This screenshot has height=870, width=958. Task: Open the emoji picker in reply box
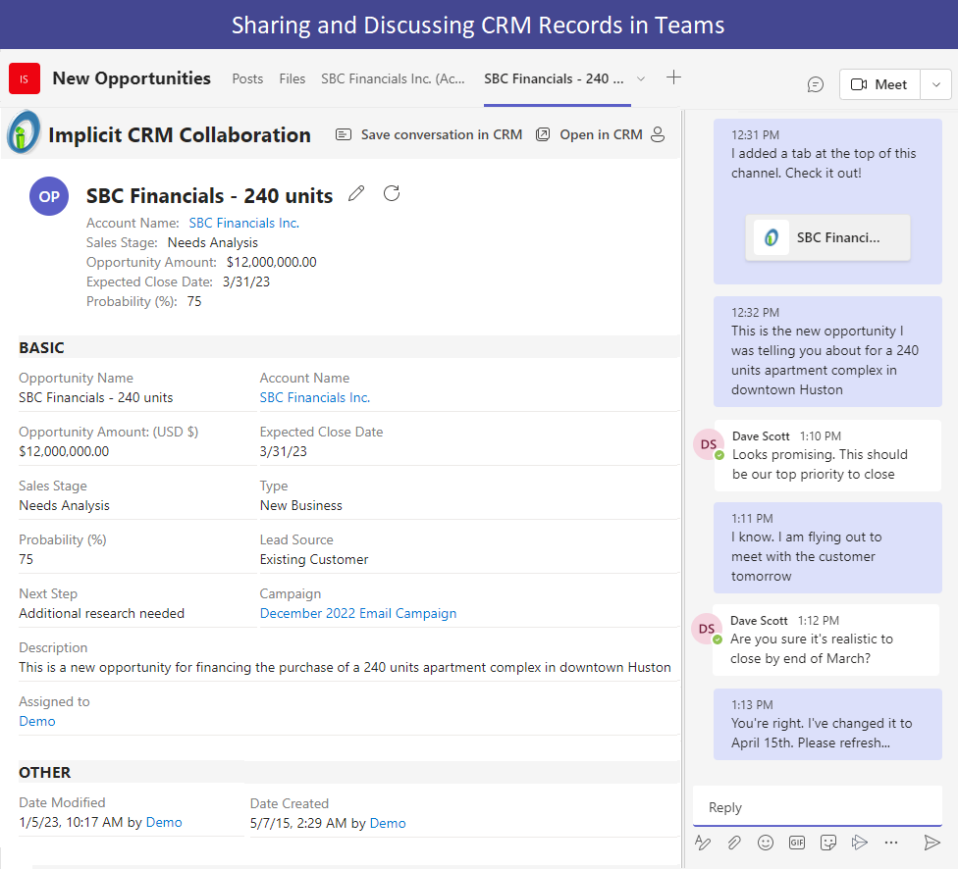(x=766, y=843)
